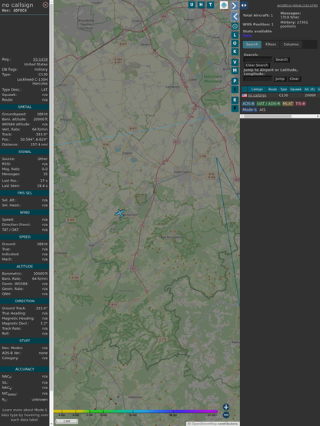Toggle the H button on the map
Viewport: 320px width, 426px height.
[x=201, y=5]
